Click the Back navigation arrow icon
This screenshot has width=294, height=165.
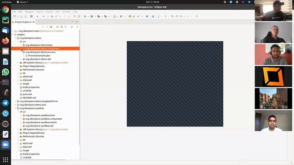181,16
